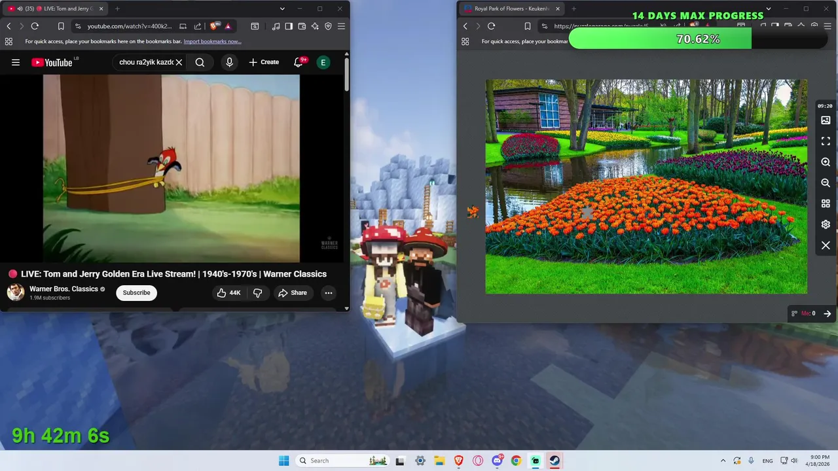Viewport: 838px width, 471px height.
Task: Open a new tab in puzzle window
Action: 574,9
